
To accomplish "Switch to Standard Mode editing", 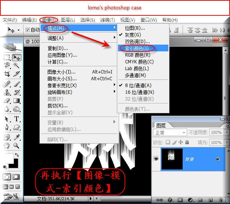I will (x=7, y=177).
